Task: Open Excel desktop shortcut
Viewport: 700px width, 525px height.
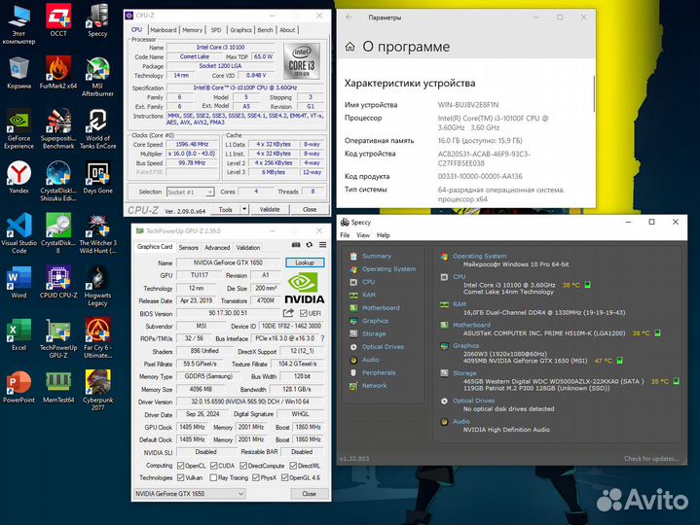Action: click(18, 334)
